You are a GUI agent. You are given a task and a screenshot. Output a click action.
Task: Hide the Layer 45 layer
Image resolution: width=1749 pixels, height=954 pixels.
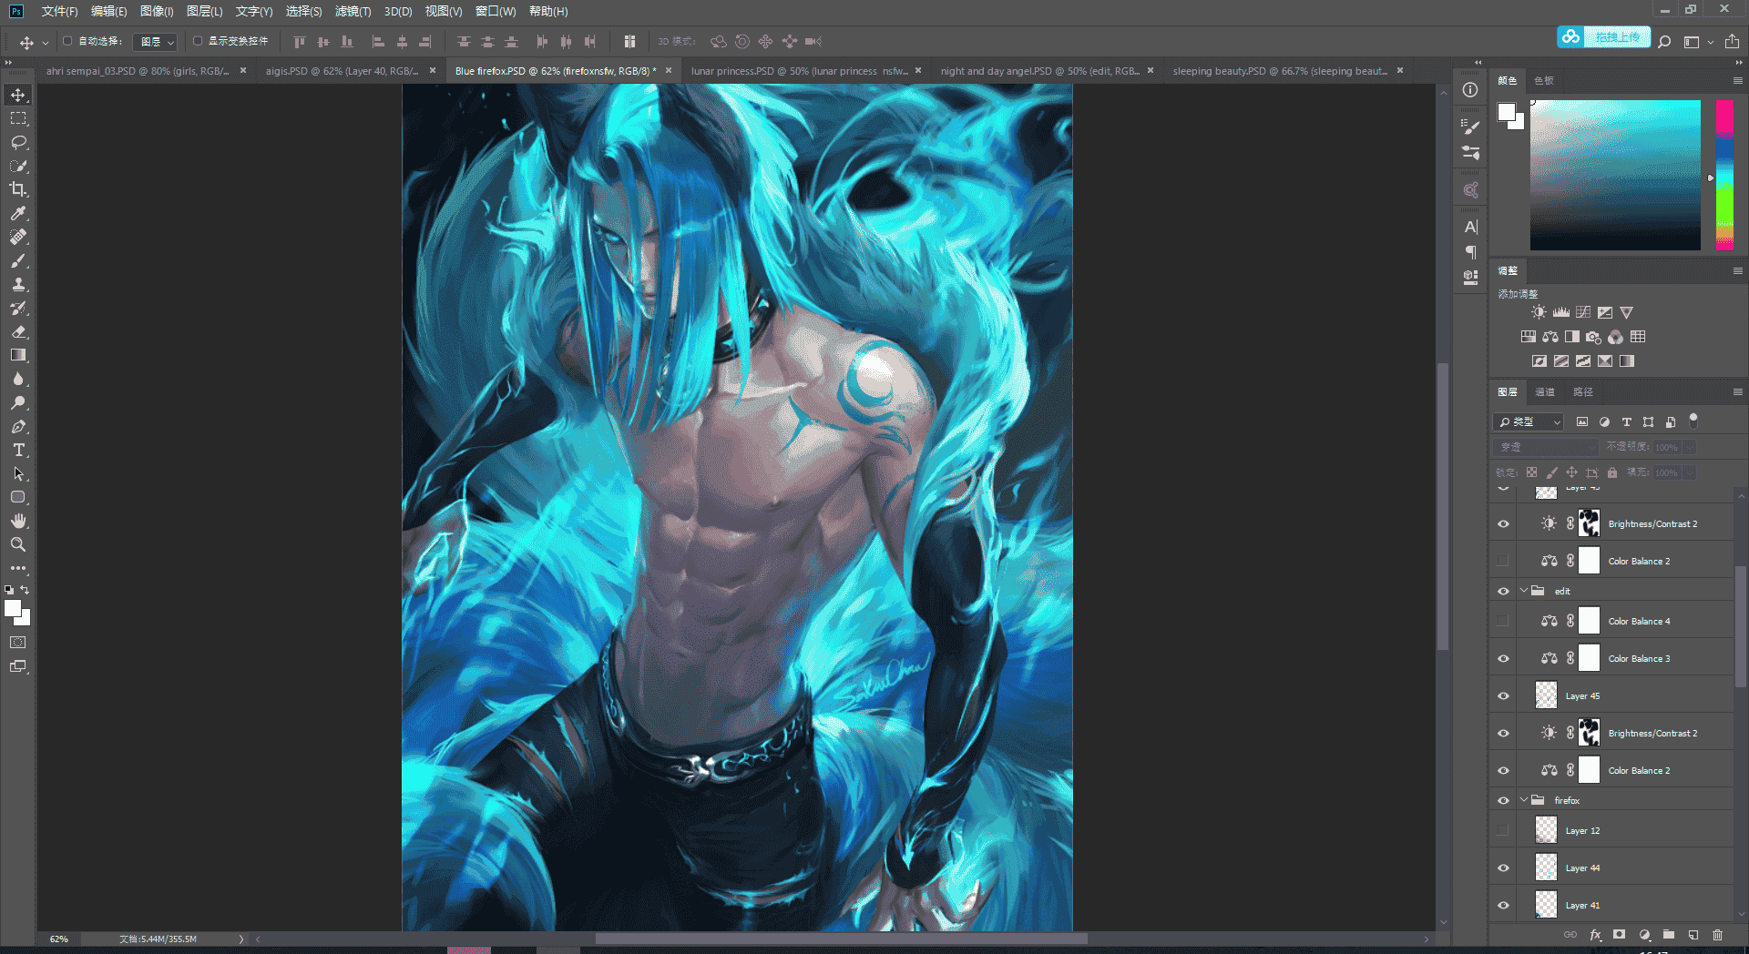point(1503,696)
